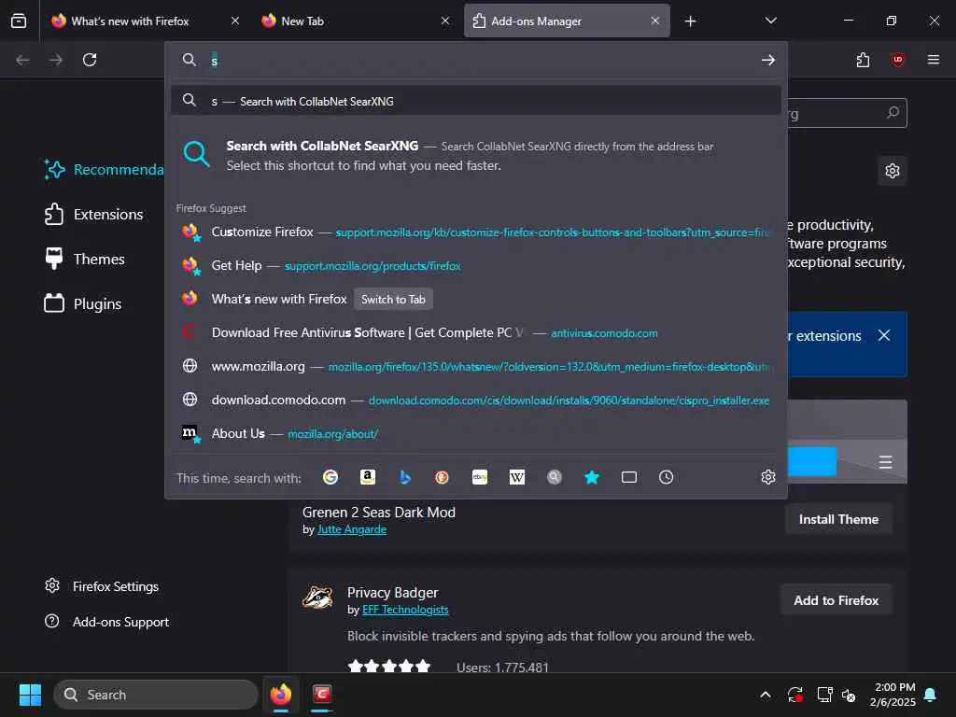956x717 pixels.
Task: Open EFF Technologists author link
Action: click(x=405, y=610)
